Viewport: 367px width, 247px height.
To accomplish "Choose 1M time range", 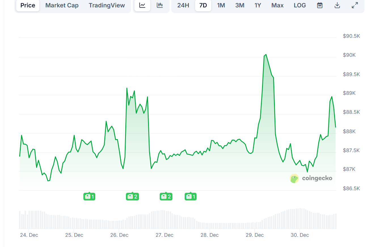I will point(221,5).
